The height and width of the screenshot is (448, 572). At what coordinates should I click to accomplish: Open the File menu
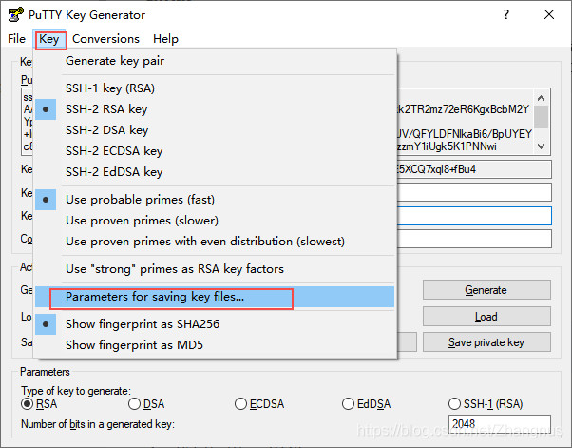point(16,39)
